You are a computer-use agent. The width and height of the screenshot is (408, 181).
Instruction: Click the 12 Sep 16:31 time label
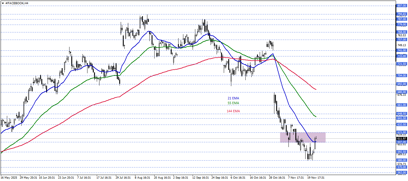pyautogui.click(x=200, y=177)
